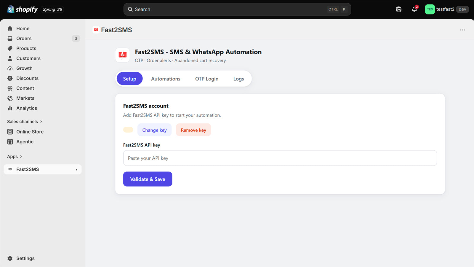Click the Remove key button
This screenshot has width=474, height=267.
(x=193, y=130)
